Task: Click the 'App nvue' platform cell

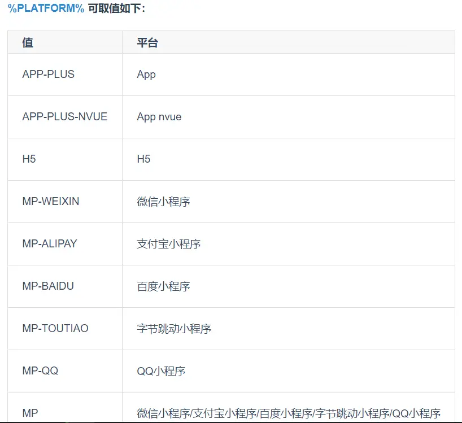Action: pos(289,117)
